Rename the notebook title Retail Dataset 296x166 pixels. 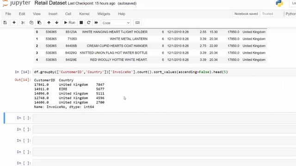click(50, 3)
